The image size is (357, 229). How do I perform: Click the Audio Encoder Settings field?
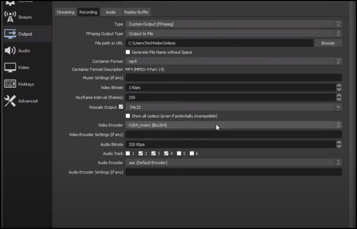point(234,172)
